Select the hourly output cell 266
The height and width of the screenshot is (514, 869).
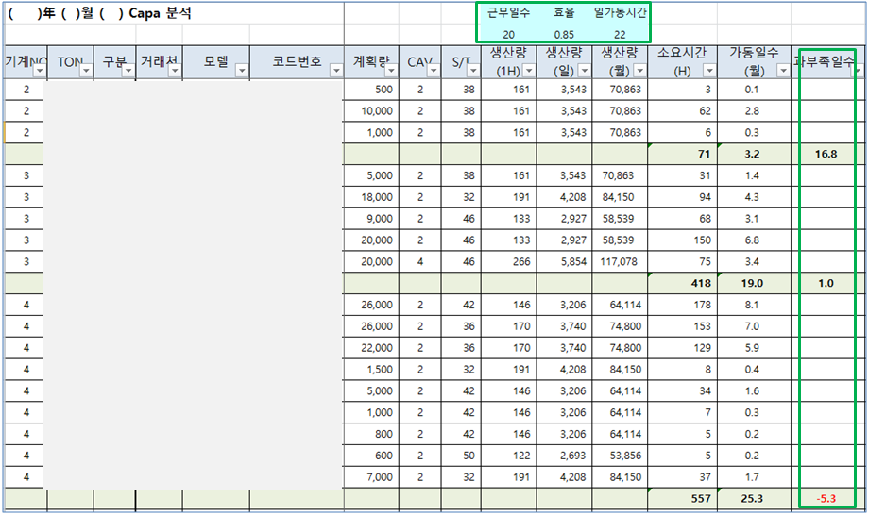coord(509,261)
